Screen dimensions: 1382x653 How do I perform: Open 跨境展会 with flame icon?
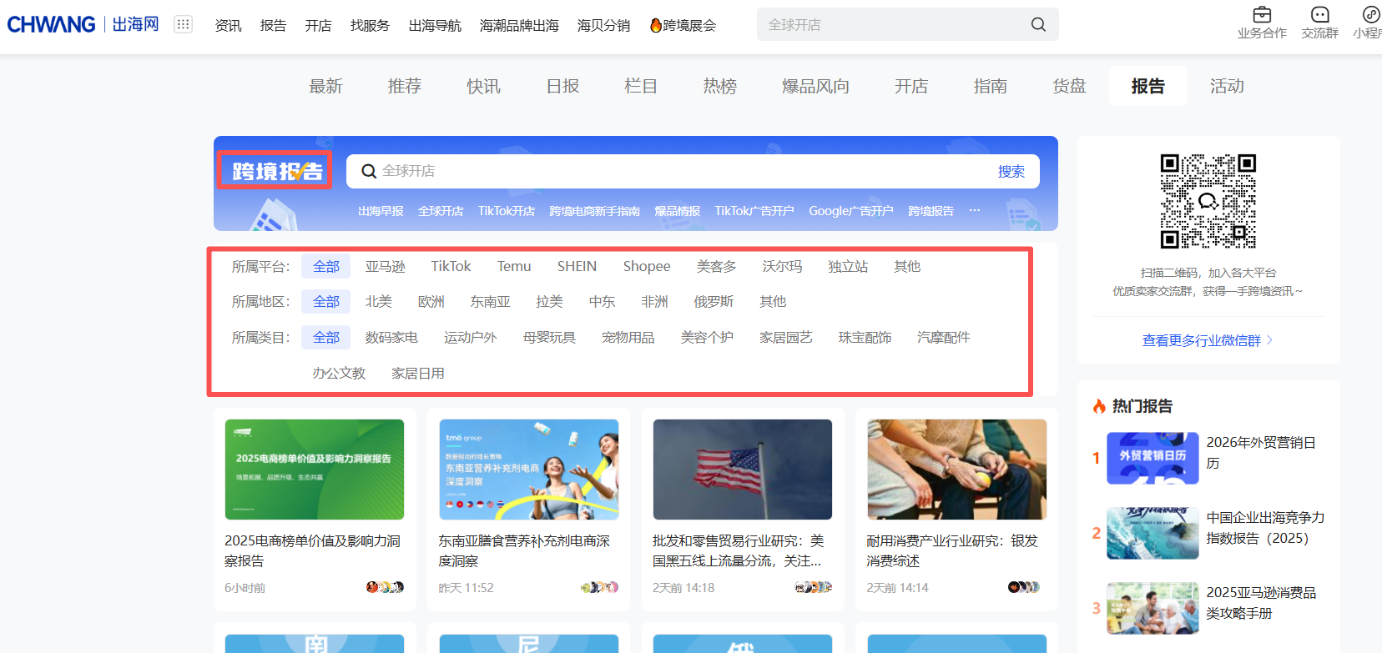click(x=683, y=26)
